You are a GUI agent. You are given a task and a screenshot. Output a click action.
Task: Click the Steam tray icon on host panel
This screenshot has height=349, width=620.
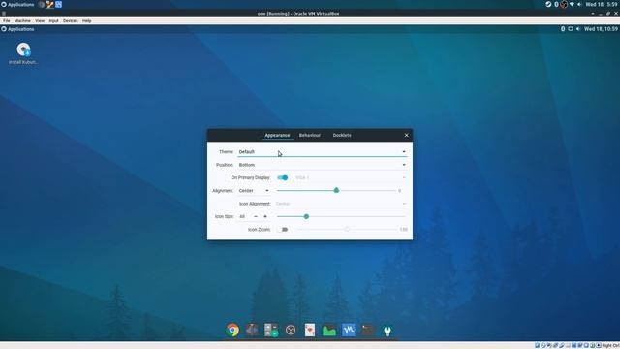click(x=548, y=4)
